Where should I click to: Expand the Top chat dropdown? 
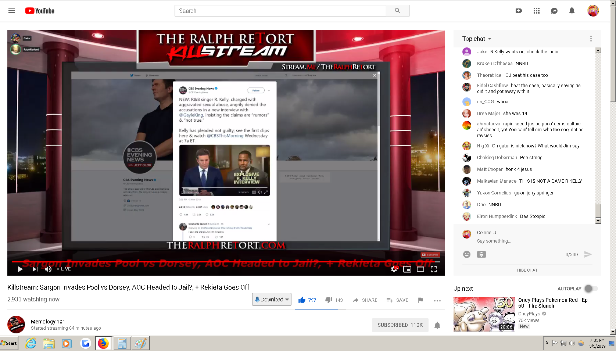tap(477, 39)
